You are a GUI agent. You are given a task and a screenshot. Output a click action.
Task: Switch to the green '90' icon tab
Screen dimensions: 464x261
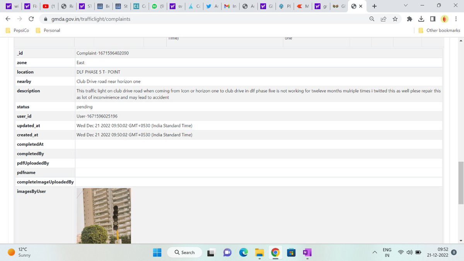(x=158, y=6)
